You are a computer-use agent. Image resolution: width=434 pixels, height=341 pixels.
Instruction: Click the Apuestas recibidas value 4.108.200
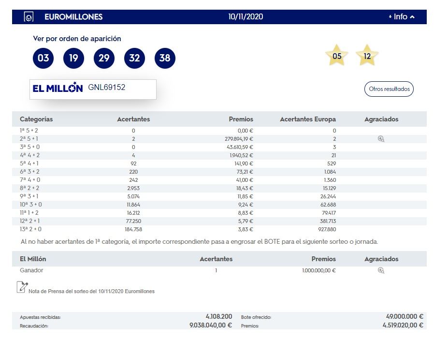(219, 316)
